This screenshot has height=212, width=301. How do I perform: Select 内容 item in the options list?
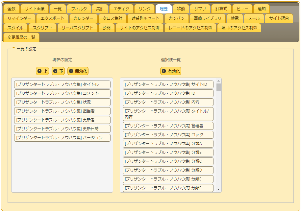(168, 102)
